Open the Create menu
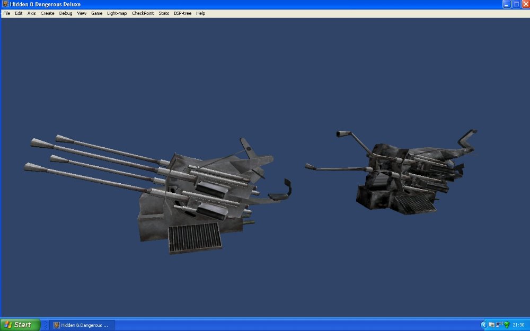This screenshot has height=331, width=530. (47, 13)
